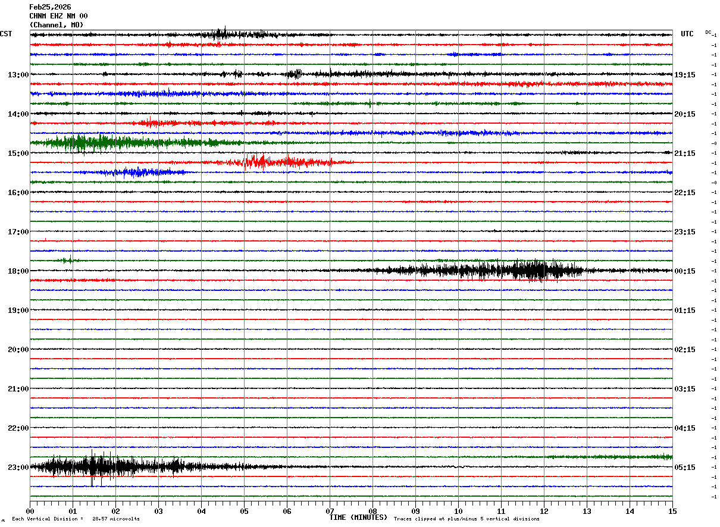Click the 23:15 UTC time label
Image resolution: width=720 pixels, height=527 pixels.
[685, 232]
